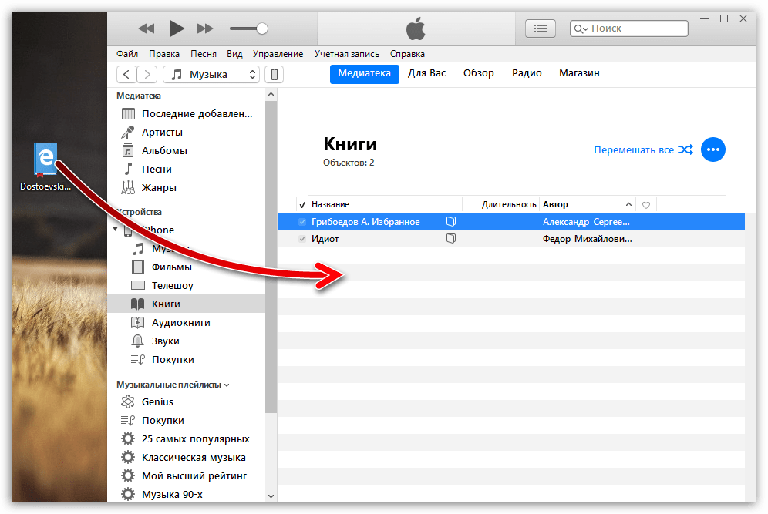Screen dimensions: 768x514
Task: Open the Справка menu
Action: click(407, 54)
